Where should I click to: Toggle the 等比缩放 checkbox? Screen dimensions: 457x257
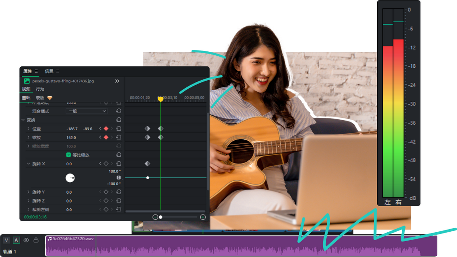pyautogui.click(x=69, y=155)
